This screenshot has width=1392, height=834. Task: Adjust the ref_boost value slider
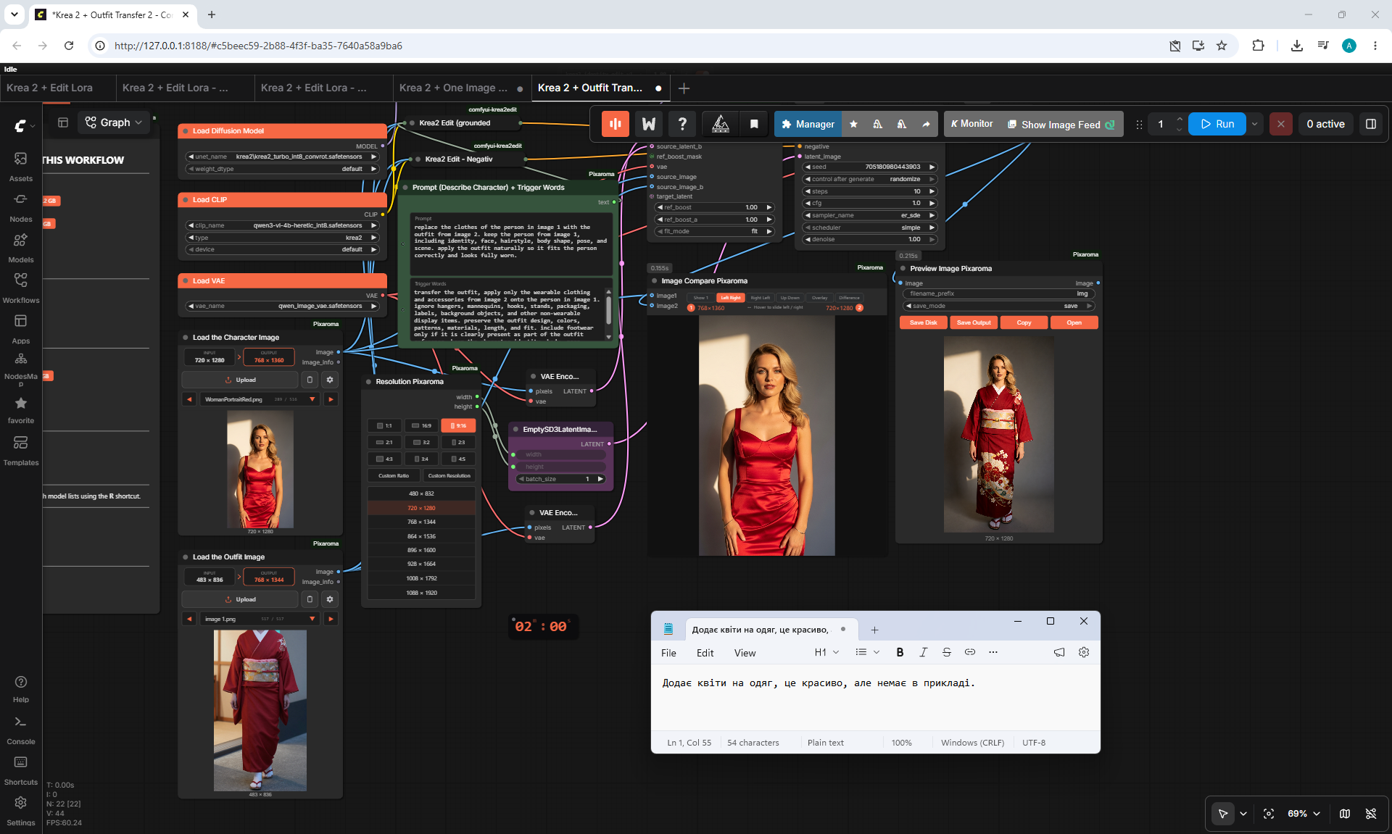(x=714, y=207)
